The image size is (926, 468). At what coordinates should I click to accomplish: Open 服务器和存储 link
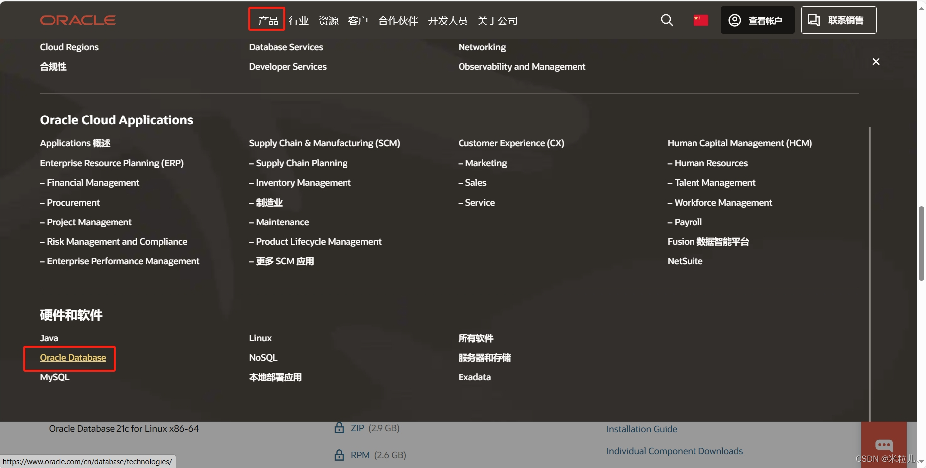pyautogui.click(x=484, y=358)
